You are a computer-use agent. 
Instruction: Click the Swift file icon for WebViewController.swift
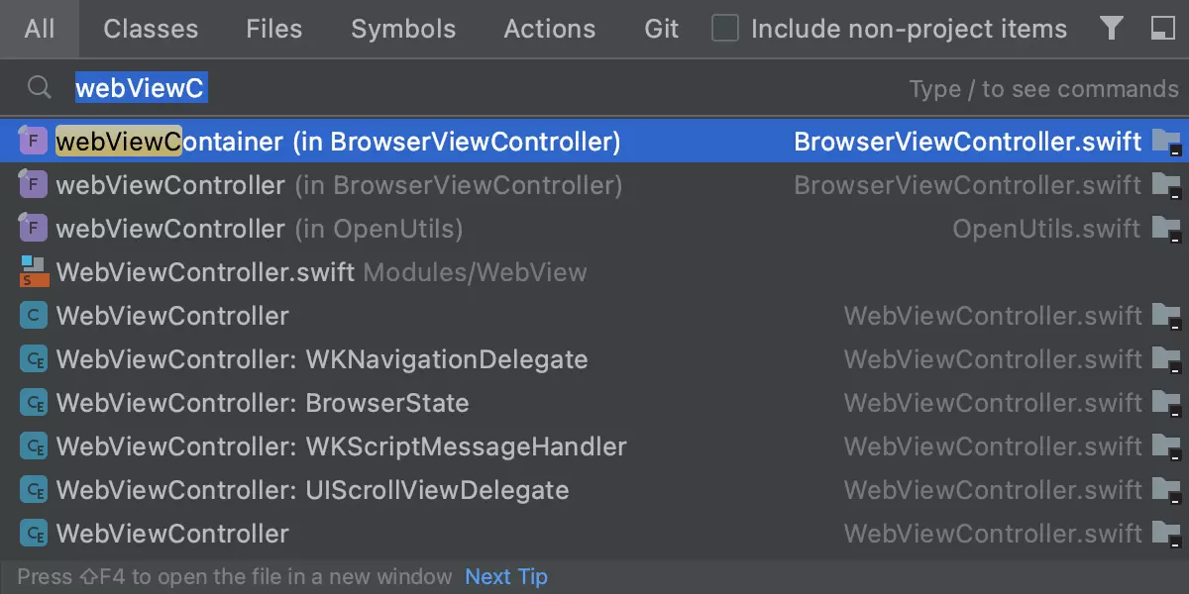(34, 272)
